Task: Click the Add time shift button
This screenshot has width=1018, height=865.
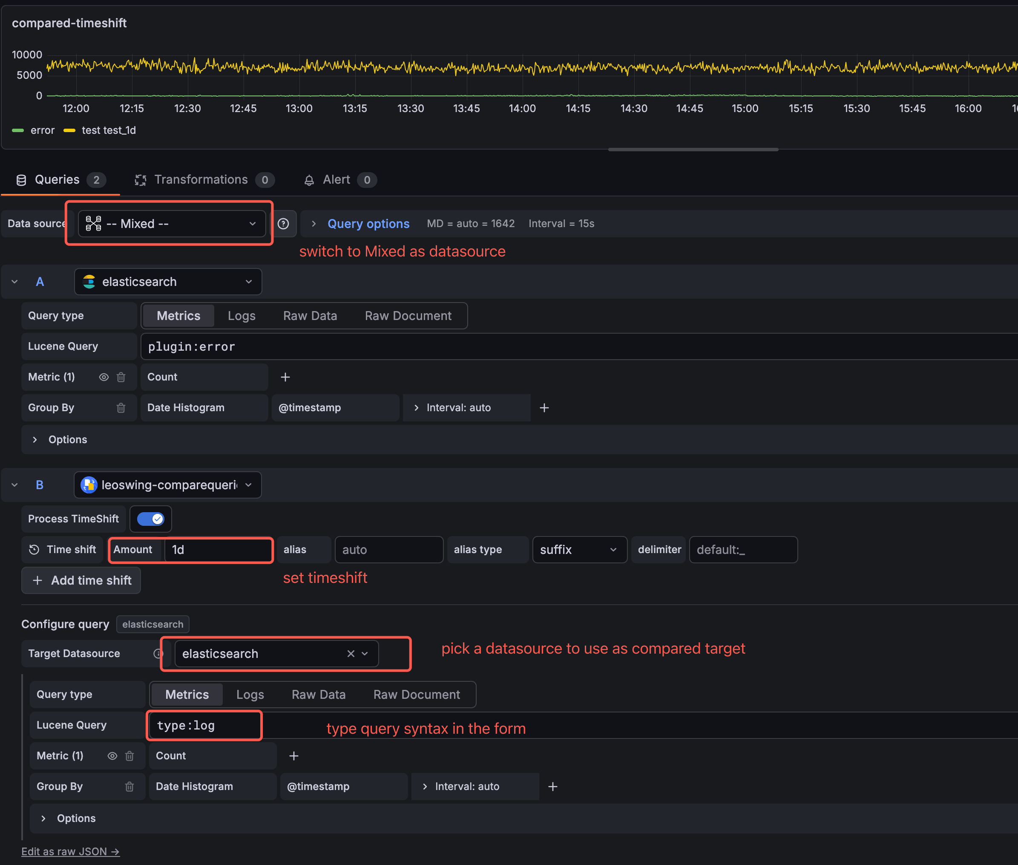Action: 81,581
